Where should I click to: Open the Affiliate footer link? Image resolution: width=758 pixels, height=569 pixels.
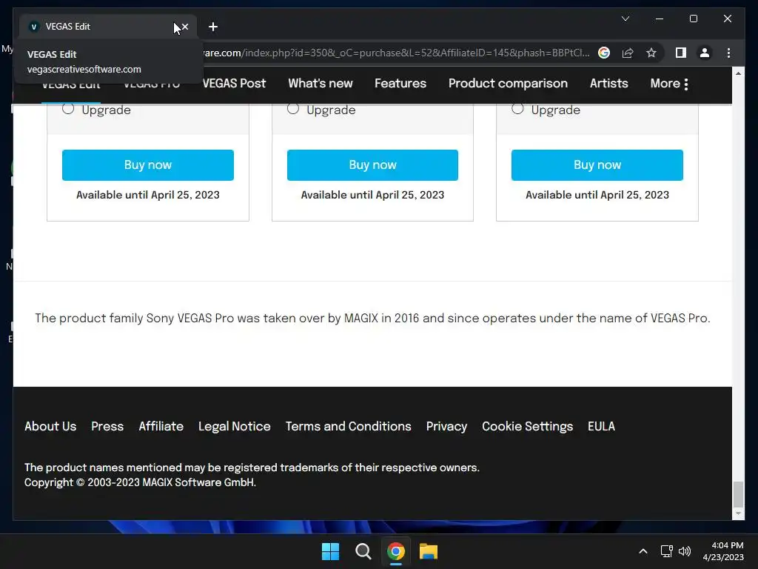pos(161,426)
